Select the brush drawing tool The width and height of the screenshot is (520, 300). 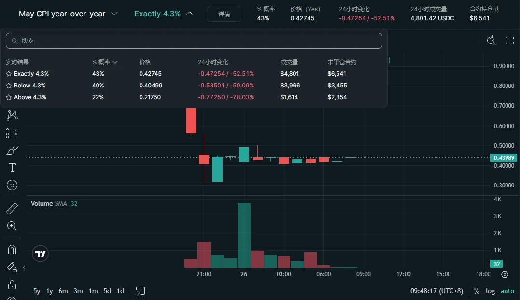[12, 151]
